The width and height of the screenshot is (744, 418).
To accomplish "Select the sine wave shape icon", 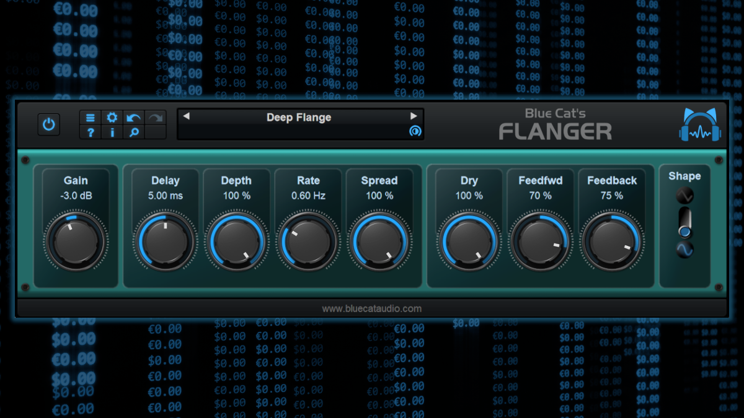I will tap(684, 250).
